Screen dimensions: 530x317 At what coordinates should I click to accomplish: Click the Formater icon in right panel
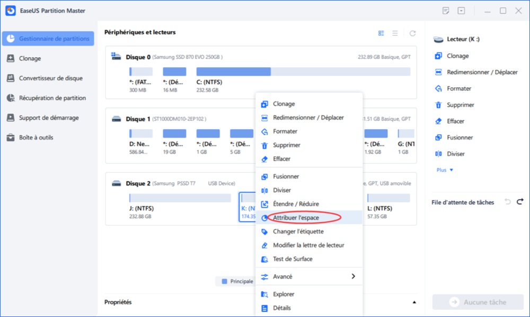(438, 89)
